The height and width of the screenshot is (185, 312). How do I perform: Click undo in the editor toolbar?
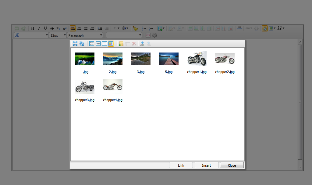(x=17, y=28)
